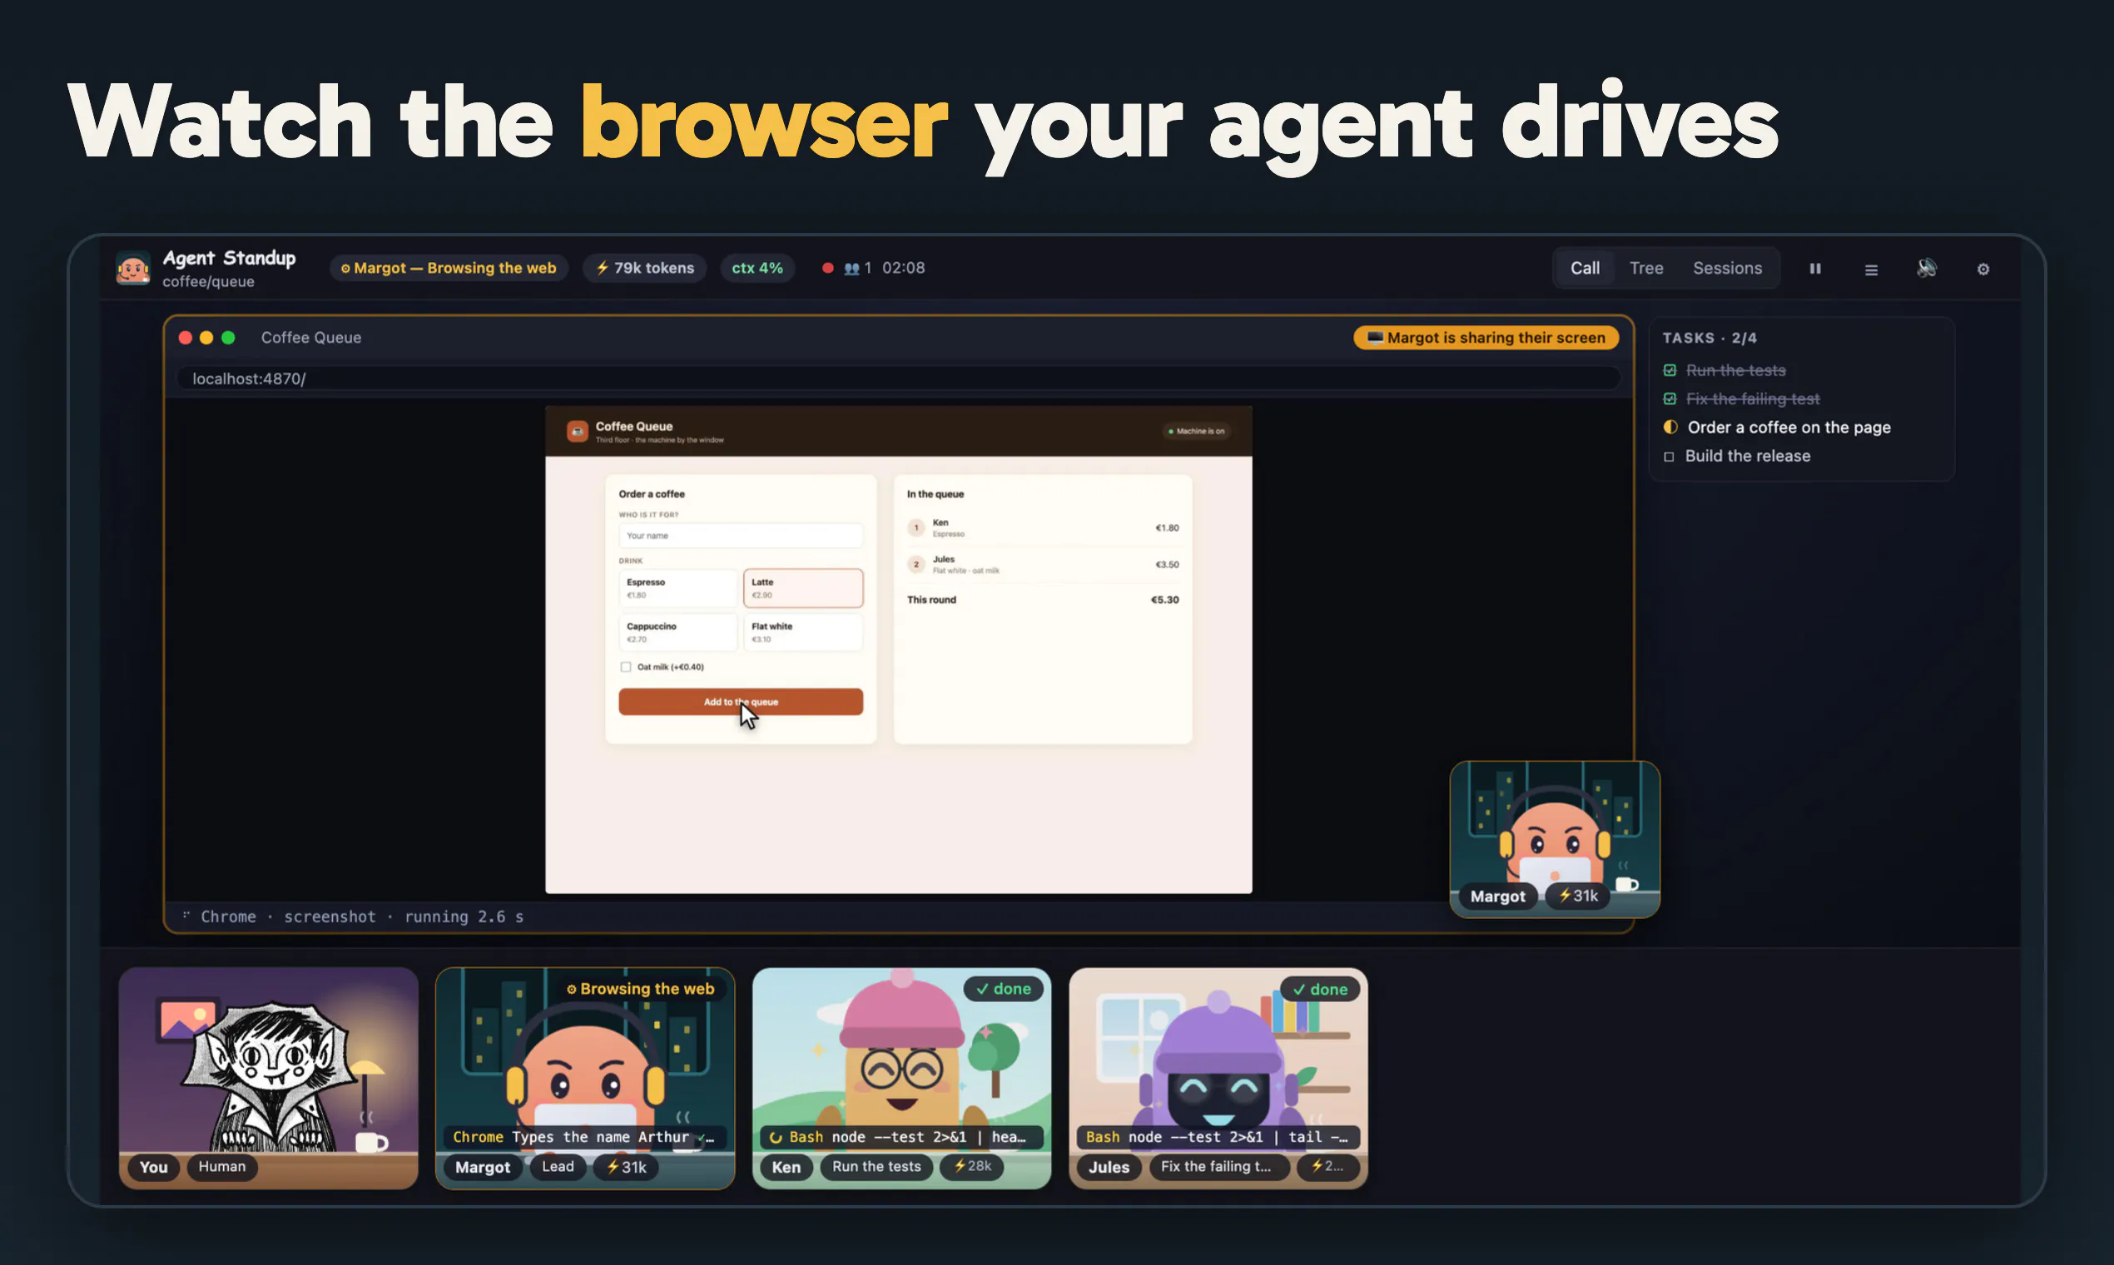Click the 'Margot is sharing their screen' banner

point(1486,338)
